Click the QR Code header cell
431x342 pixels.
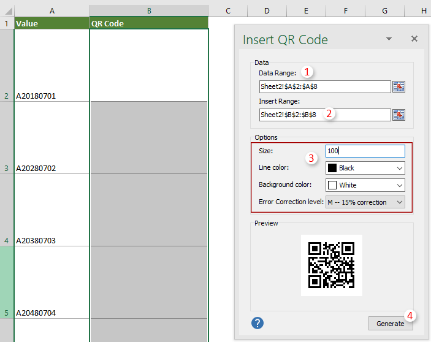(x=149, y=23)
